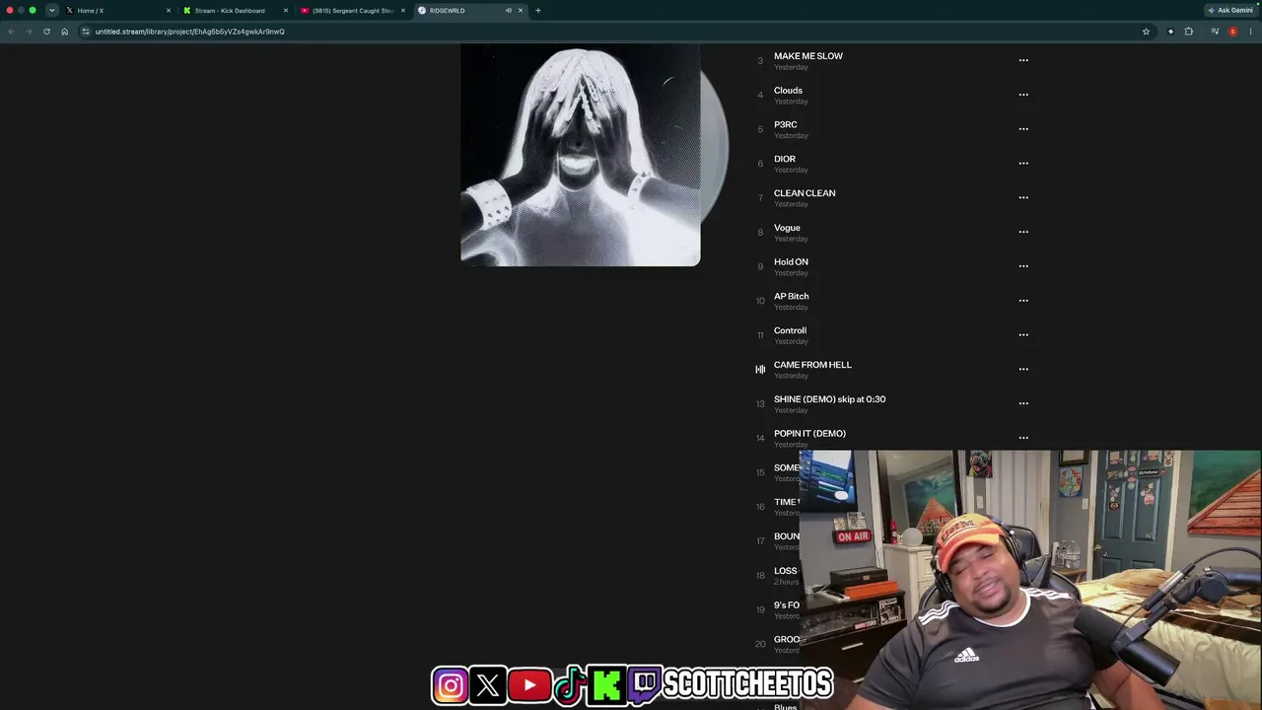Open options menu for SHINE (DEMO)
This screenshot has width=1262, height=710.
click(x=1023, y=403)
